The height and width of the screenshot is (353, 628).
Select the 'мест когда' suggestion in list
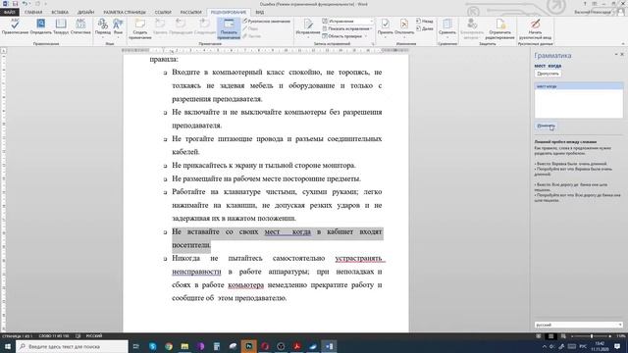click(579, 86)
